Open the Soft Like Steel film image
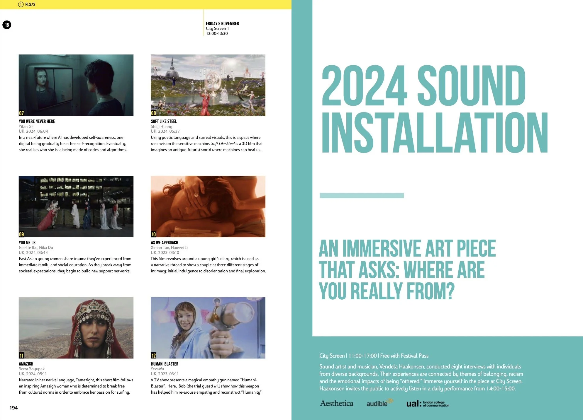Viewport: 583px width, 420px height. (208, 85)
